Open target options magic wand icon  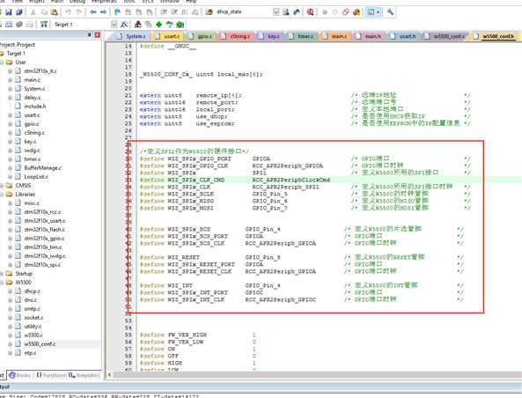[x=124, y=25]
